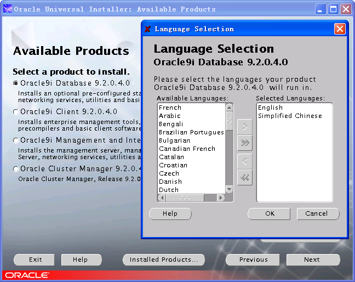Close the Language Selection dialog with X
This screenshot has height=282, width=355.
[x=340, y=29]
